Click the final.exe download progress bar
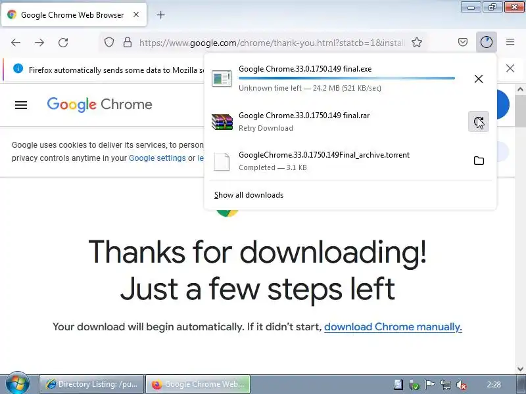 click(347, 78)
